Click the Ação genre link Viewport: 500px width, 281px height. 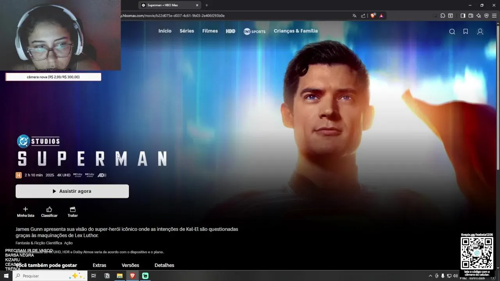coord(68,243)
